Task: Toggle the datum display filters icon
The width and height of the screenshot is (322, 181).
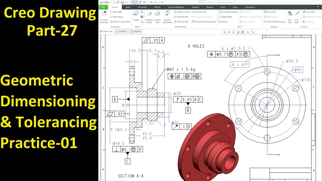Action: click(x=253, y=32)
